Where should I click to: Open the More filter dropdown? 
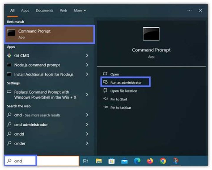(80, 11)
